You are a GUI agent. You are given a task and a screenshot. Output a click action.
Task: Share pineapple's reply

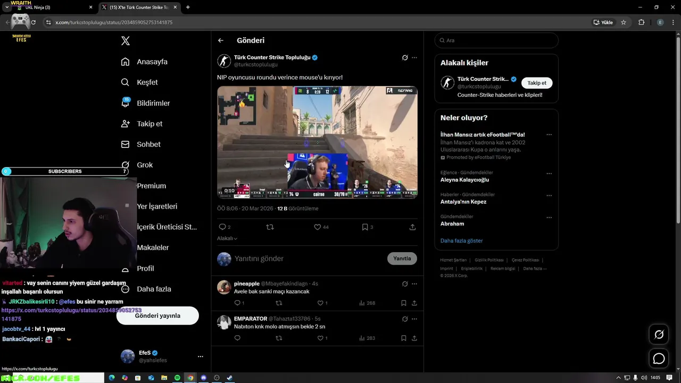click(x=414, y=303)
